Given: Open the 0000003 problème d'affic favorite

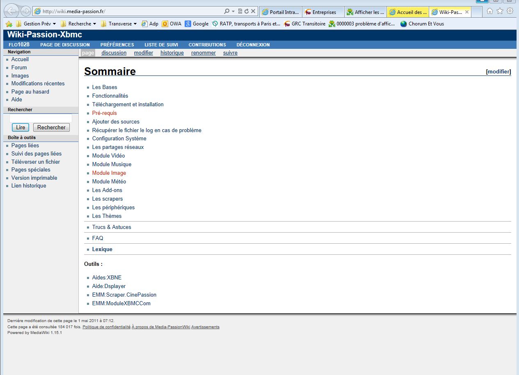Looking at the screenshot, I should (362, 24).
